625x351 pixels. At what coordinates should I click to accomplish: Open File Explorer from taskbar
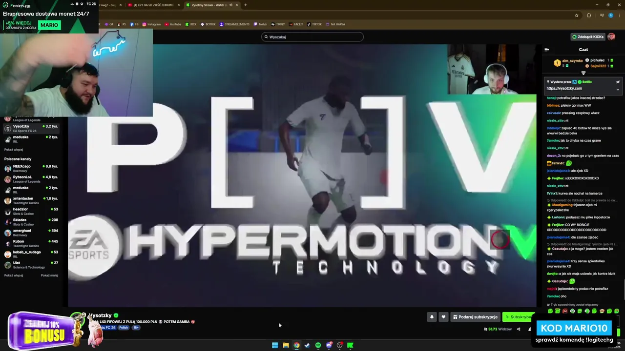pos(286,345)
